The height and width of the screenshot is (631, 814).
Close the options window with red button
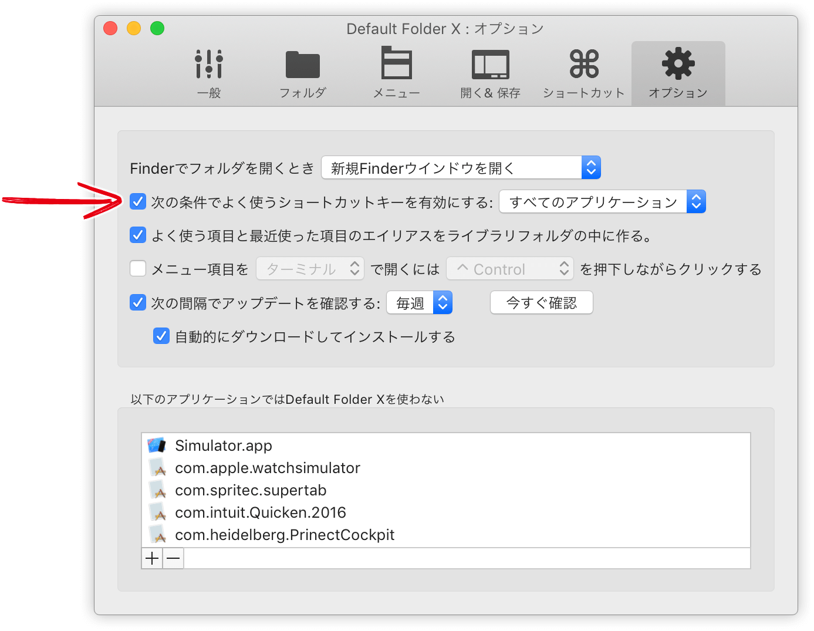110,28
